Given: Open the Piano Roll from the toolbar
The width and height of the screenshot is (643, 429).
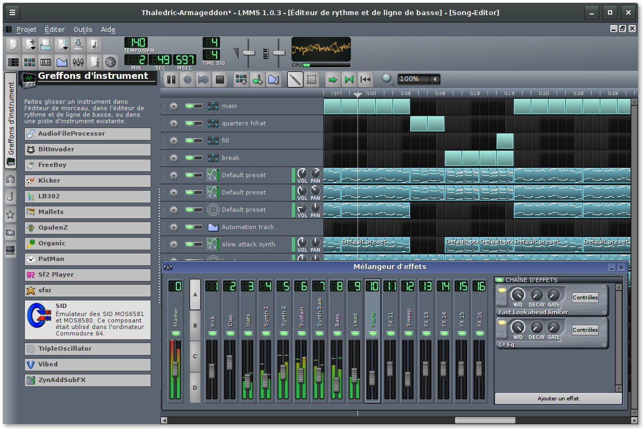Looking at the screenshot, I should 45,62.
